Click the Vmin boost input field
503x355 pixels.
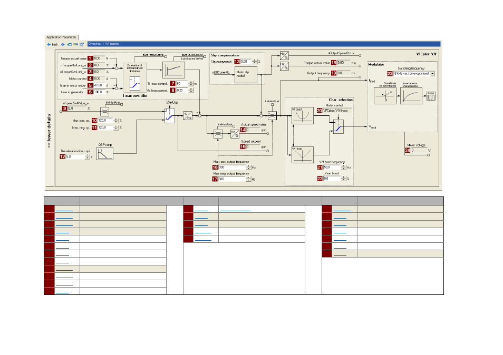coord(332,179)
